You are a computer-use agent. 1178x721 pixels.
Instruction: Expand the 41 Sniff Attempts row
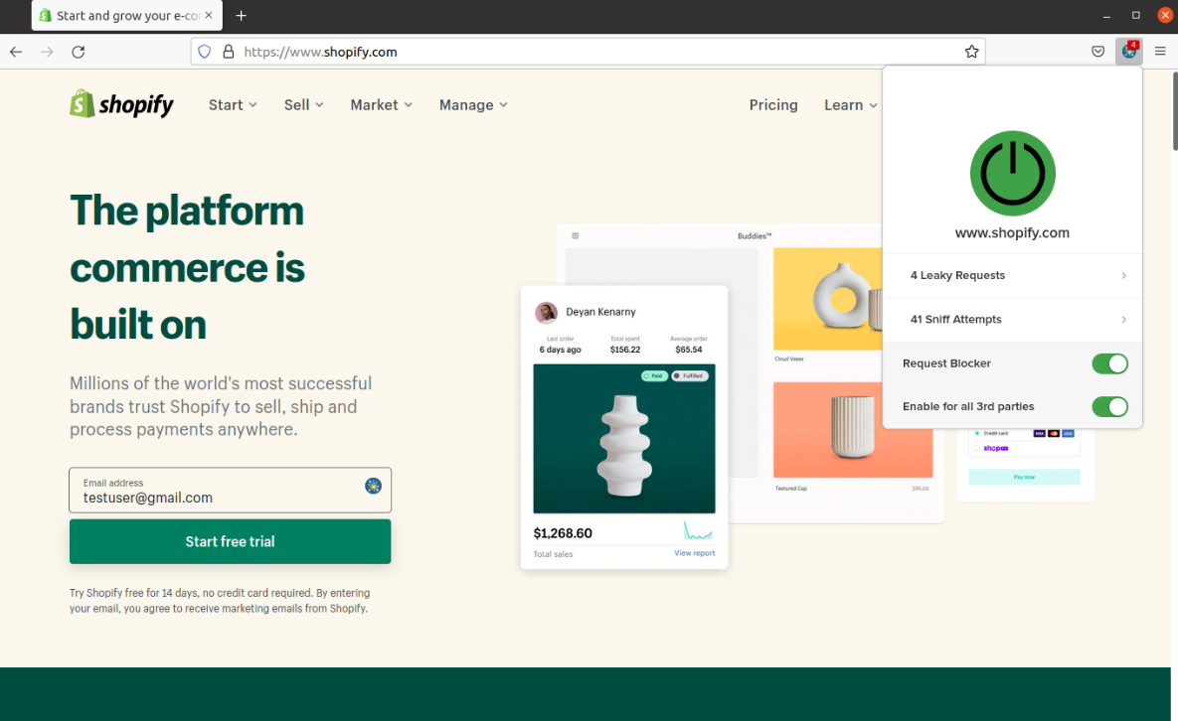coord(1012,320)
